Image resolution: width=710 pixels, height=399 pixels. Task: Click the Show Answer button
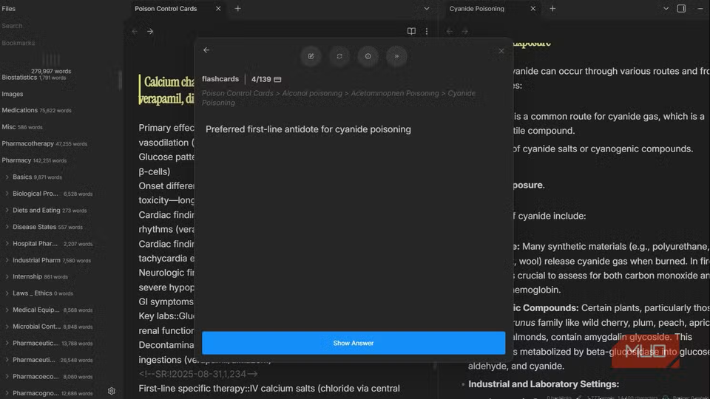point(353,343)
